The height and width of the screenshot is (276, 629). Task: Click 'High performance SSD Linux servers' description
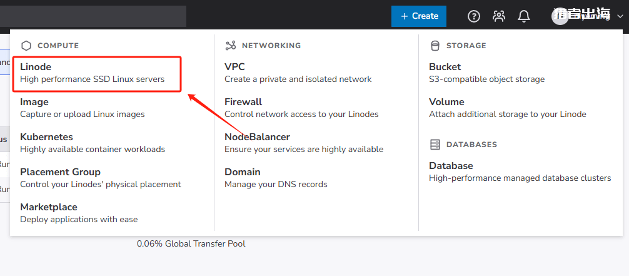click(93, 79)
